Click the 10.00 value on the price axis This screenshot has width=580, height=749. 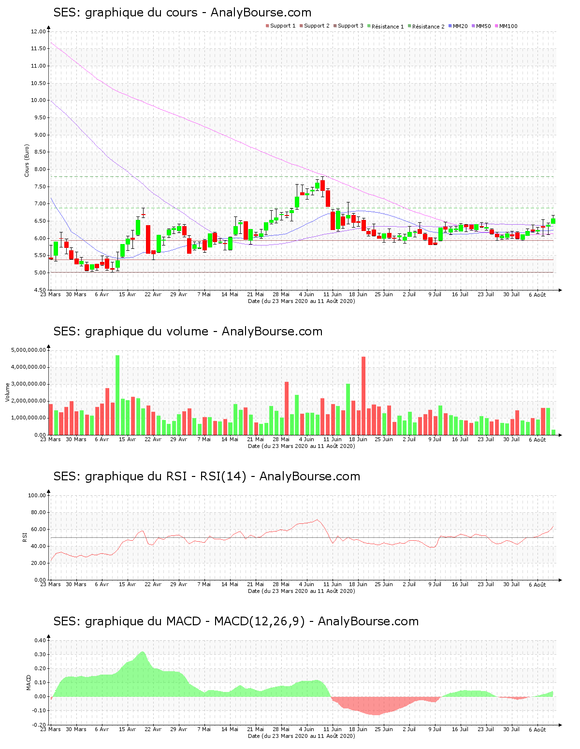pos(38,101)
